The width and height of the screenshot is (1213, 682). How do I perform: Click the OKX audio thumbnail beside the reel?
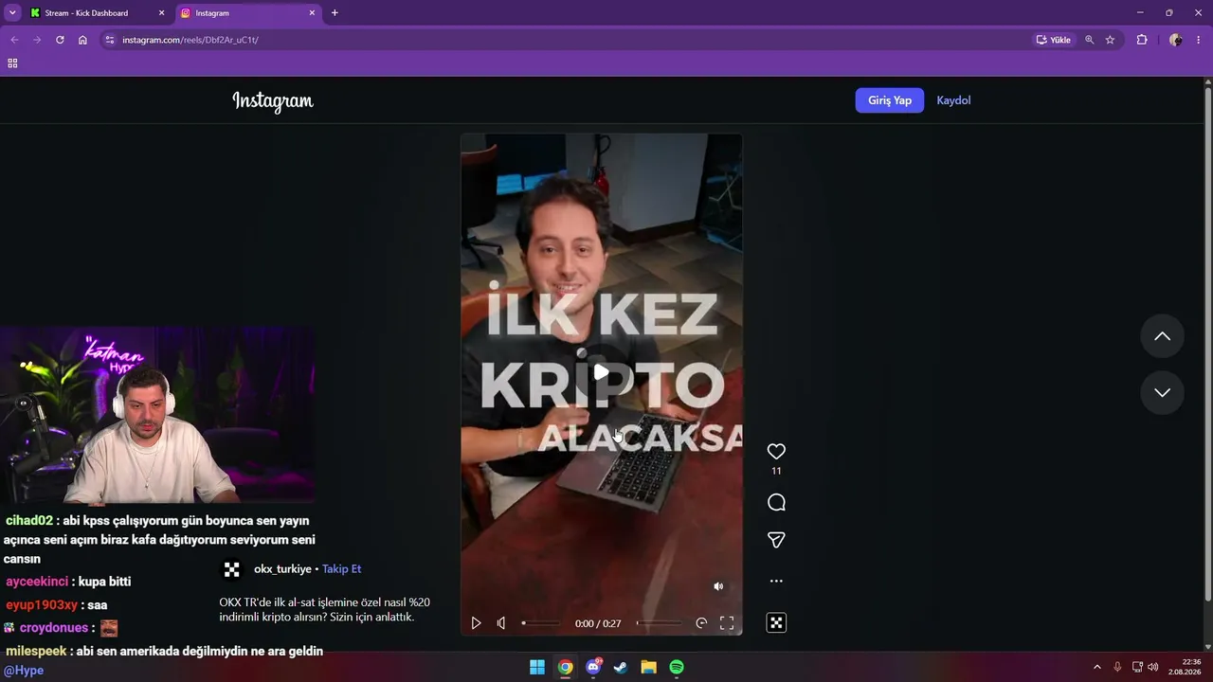click(776, 622)
